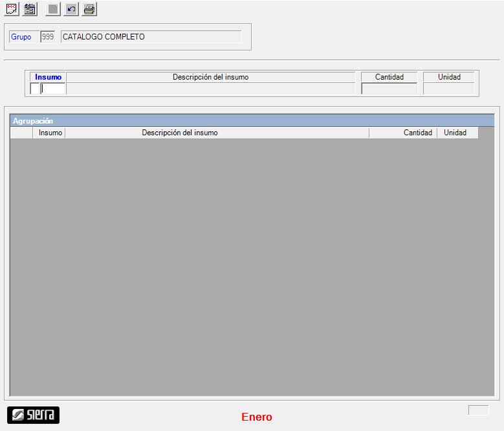504x431 pixels.
Task: Click the CATALOGO COMPLETO group name field
Action: 151,37
